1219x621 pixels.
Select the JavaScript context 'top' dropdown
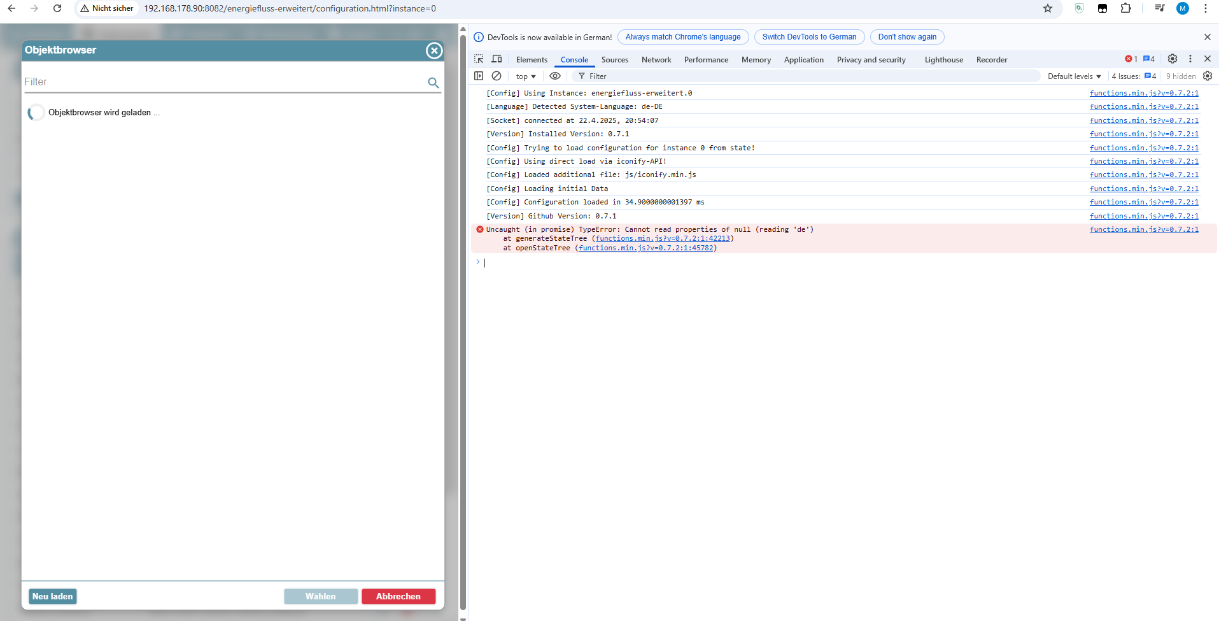526,76
